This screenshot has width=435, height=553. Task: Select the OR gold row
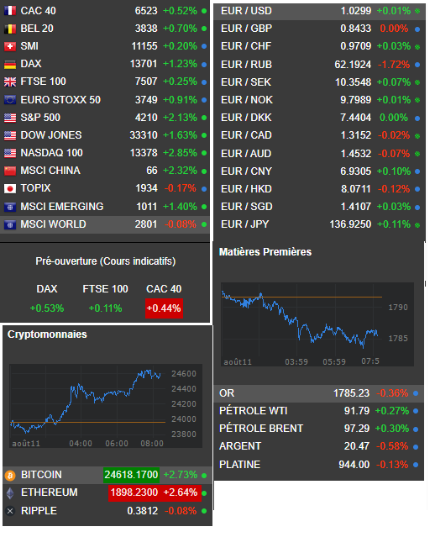[318, 393]
